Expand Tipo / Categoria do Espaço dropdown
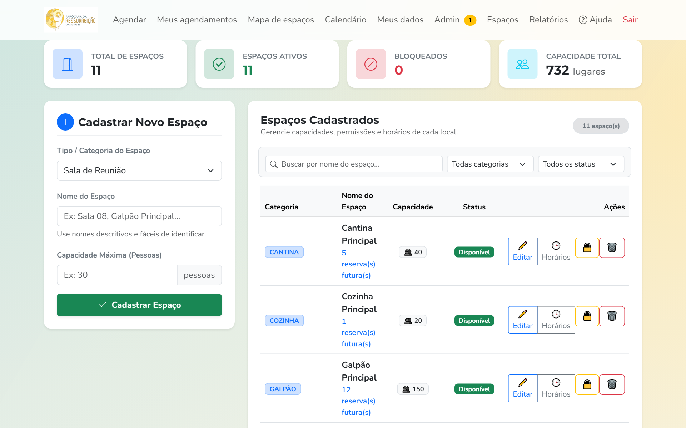Viewport: 686px width, 428px height. click(139, 170)
